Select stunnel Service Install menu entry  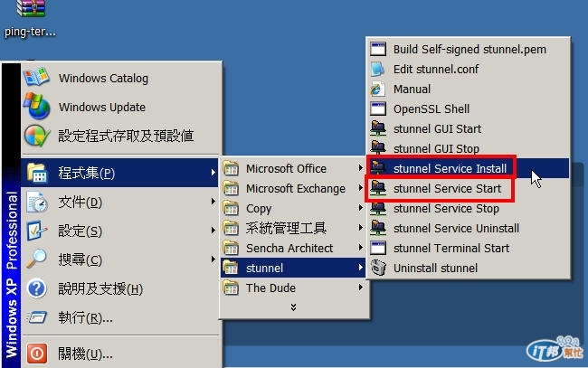pos(468,168)
